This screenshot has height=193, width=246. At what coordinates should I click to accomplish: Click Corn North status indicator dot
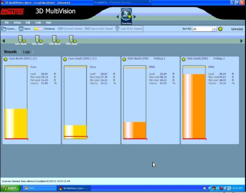[x=5, y=59]
